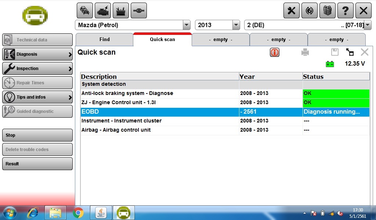The height and width of the screenshot is (220, 376).
Task: Open the scan Result
Action: (x=37, y=164)
